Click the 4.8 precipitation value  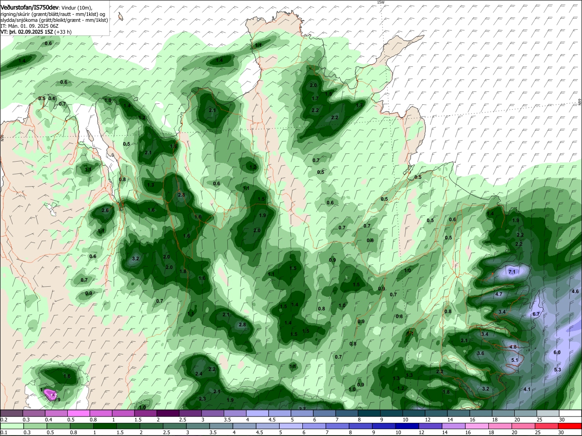click(513, 347)
